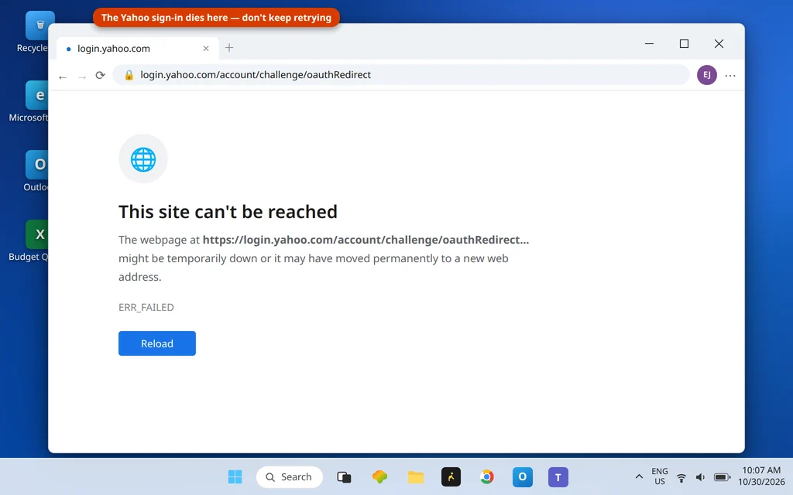
Task: Click the blue Reload button
Action: 156,343
